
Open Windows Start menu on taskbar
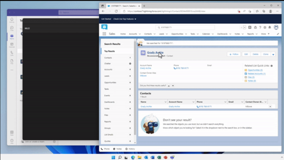113,157
